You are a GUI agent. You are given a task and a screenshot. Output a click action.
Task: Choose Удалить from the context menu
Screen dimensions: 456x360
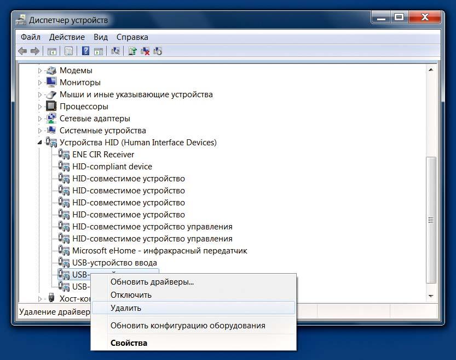click(126, 308)
